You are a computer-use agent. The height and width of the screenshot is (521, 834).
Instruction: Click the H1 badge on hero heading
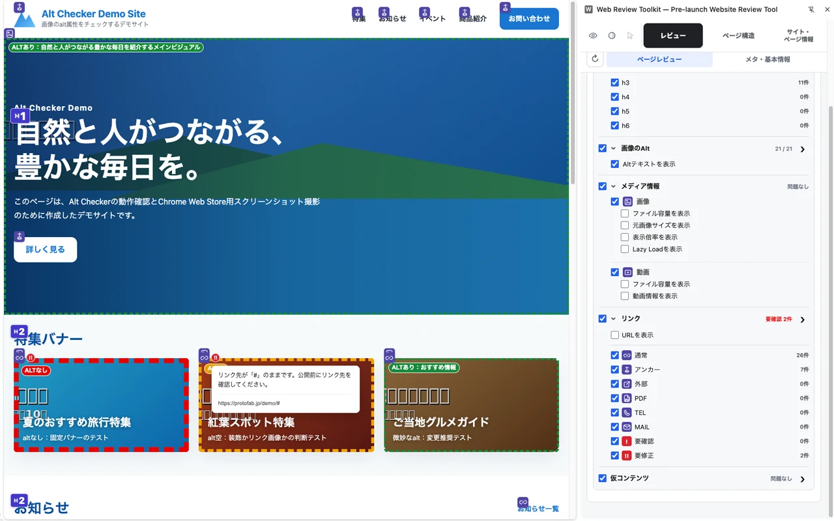20,116
